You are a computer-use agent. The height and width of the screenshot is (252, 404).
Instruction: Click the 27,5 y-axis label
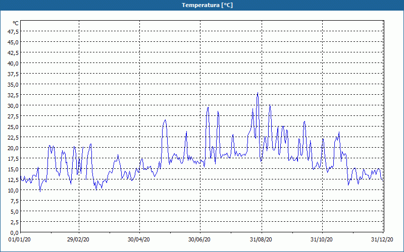click(14, 116)
